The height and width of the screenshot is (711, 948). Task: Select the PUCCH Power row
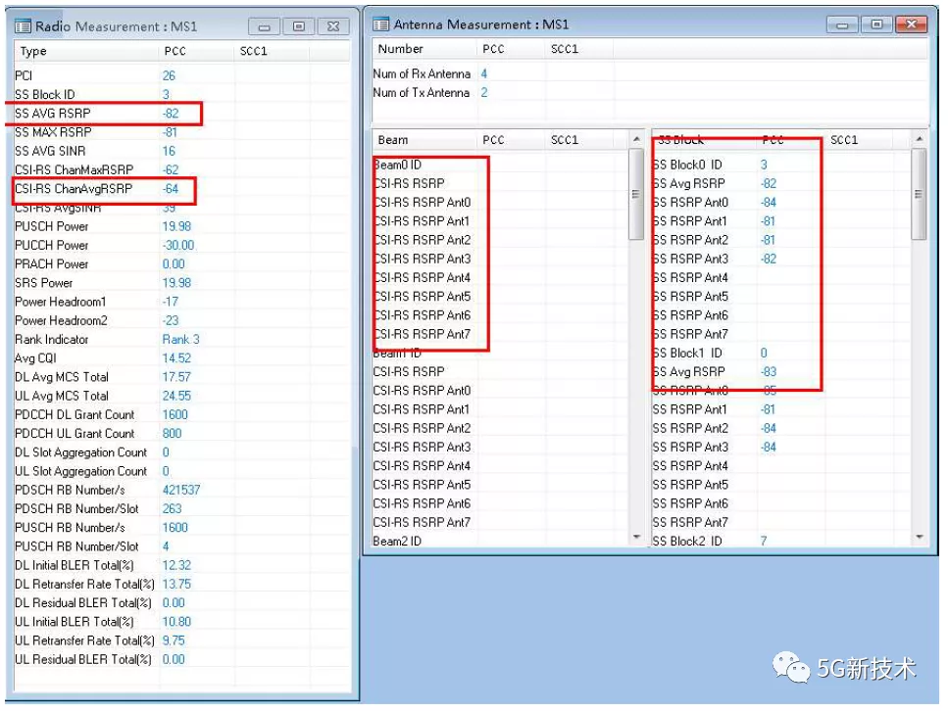pos(181,245)
